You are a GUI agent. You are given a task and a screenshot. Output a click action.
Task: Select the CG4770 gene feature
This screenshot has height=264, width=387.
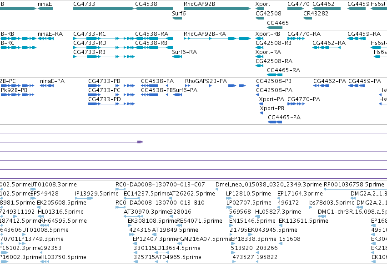click(x=296, y=9)
